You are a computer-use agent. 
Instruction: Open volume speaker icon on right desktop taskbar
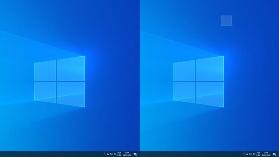[x=254, y=154]
